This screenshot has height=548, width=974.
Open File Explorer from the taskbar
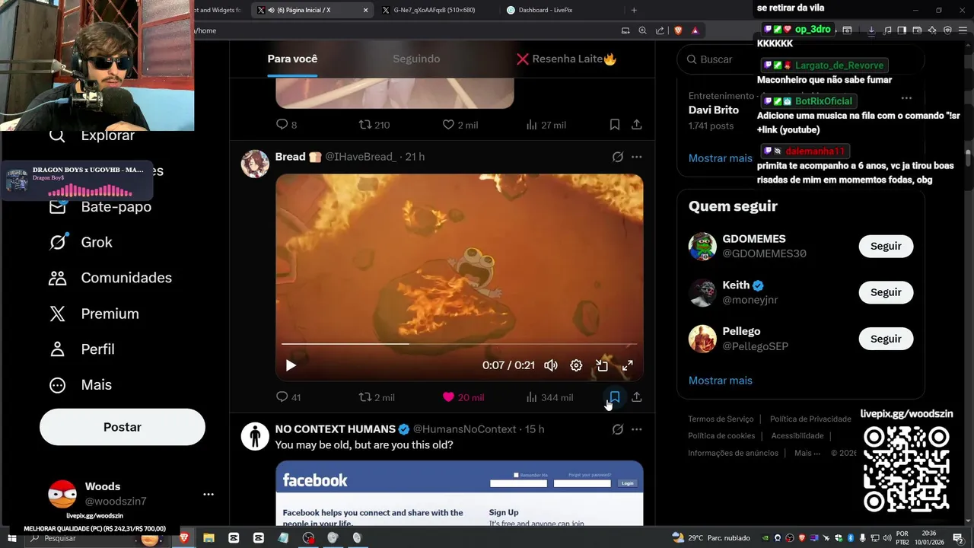208,538
